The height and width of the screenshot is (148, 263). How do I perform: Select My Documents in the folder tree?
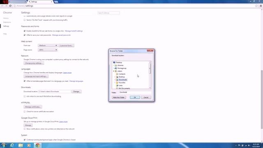click(x=124, y=88)
